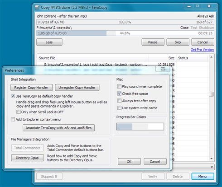
Task: Enable Only when Scroll Lock is OFF
Action: pos(19,112)
